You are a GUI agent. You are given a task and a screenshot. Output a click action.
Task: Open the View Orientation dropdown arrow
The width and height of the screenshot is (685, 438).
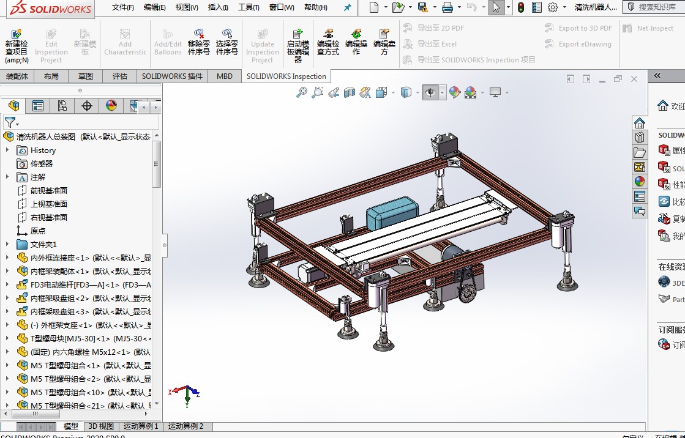coord(393,92)
